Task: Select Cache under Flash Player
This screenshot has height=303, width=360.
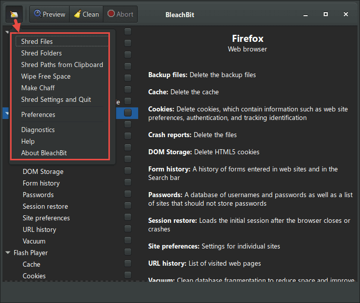Action: coord(31,265)
